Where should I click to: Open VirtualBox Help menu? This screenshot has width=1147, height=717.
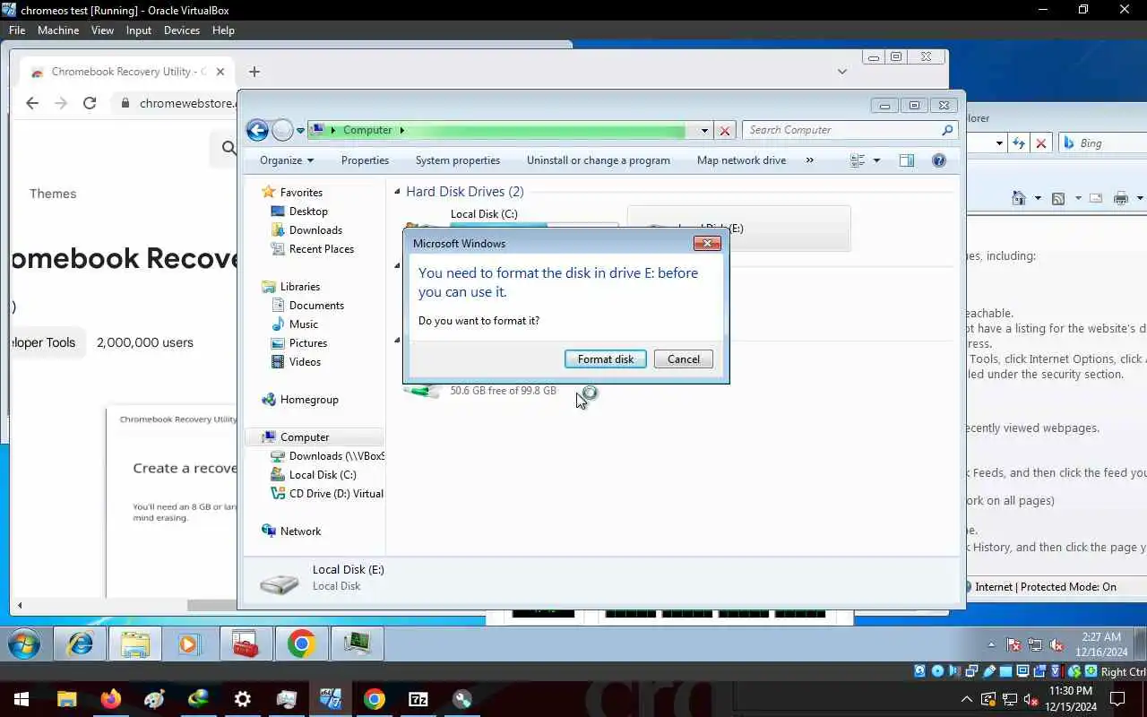[x=223, y=30]
